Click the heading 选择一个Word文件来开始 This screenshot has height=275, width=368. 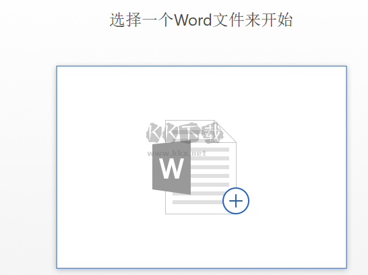click(x=201, y=20)
